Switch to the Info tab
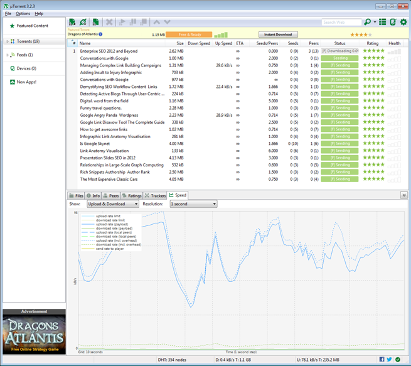The image size is (411, 366). pos(93,196)
